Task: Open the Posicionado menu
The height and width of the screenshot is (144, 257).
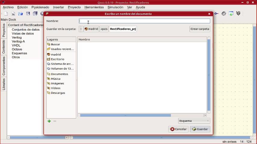Action: [40, 7]
